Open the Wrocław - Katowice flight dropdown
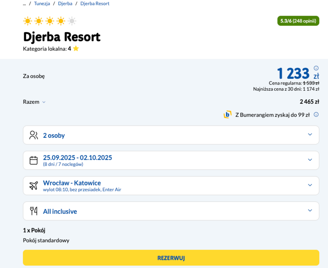 click(171, 186)
